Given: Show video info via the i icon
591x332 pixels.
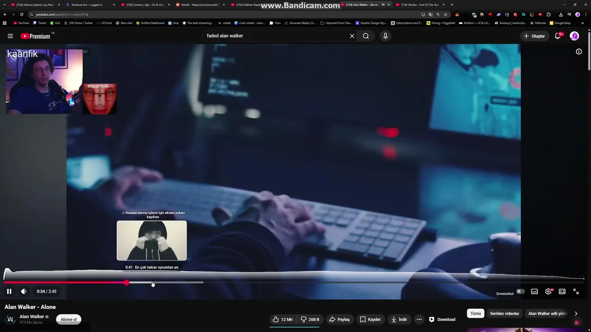Looking at the screenshot, I should point(579,52).
